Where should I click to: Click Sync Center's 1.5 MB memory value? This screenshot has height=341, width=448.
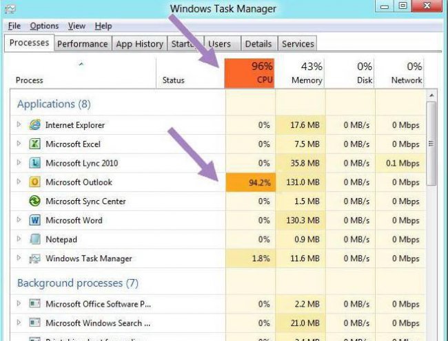pos(307,201)
